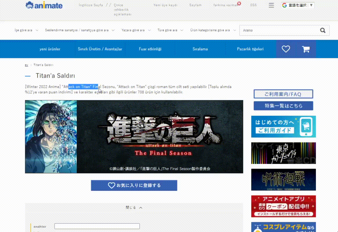338x232 pixels.
Task: Open the shopping cart icon
Action: tap(306, 49)
